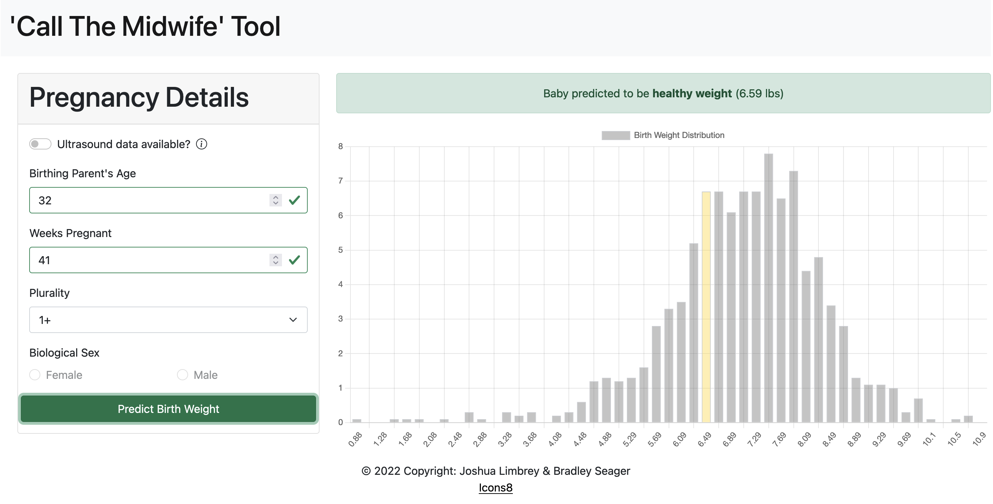Click the Birthing Parent's Age input field
Image resolution: width=993 pixels, height=504 pixels.
pos(150,200)
